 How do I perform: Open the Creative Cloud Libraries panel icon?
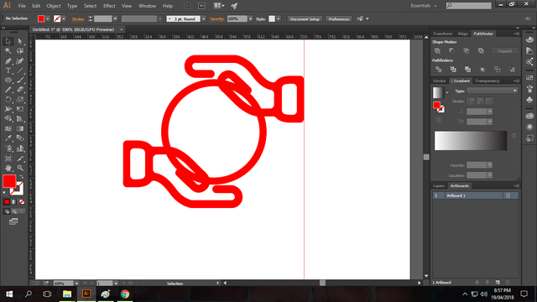click(529, 116)
